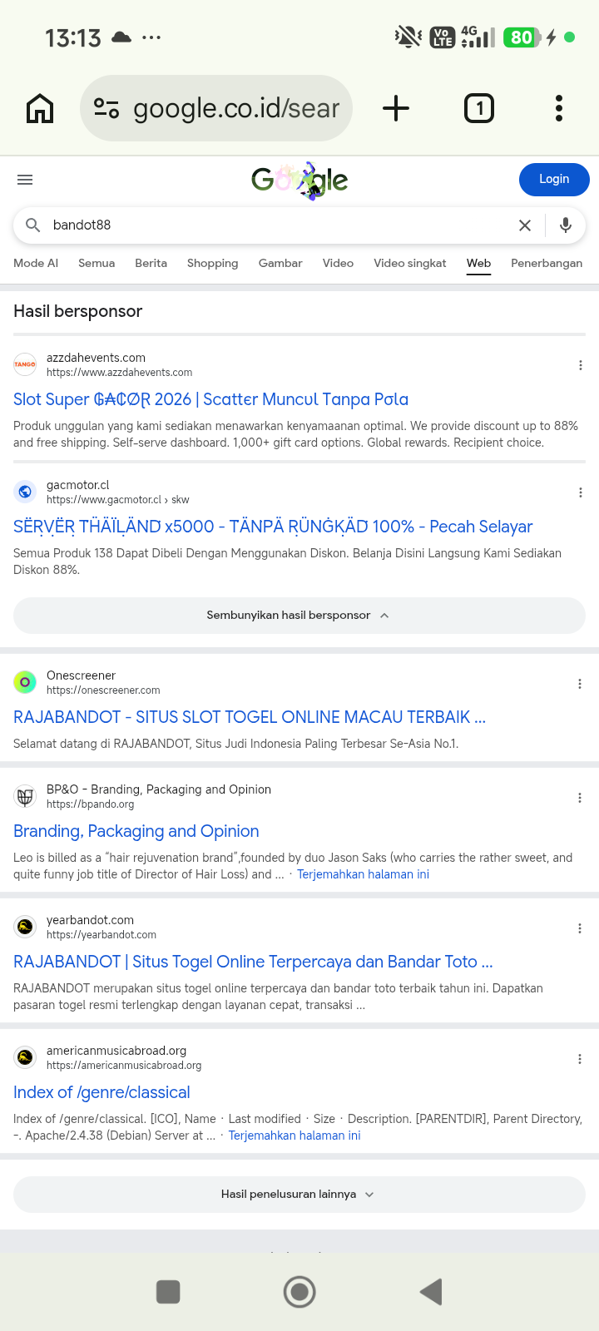Expand Hasil penelusuran lainnya
This screenshot has width=599, height=1331.
pos(299,1195)
